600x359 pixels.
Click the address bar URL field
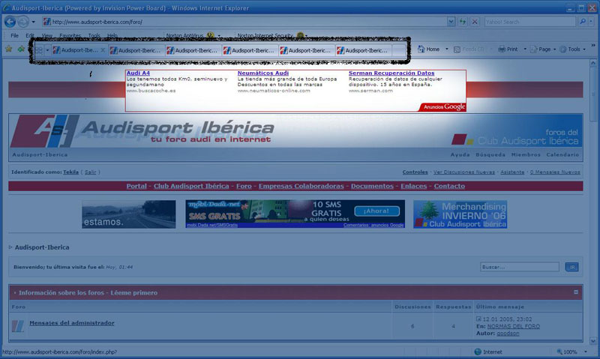click(244, 22)
